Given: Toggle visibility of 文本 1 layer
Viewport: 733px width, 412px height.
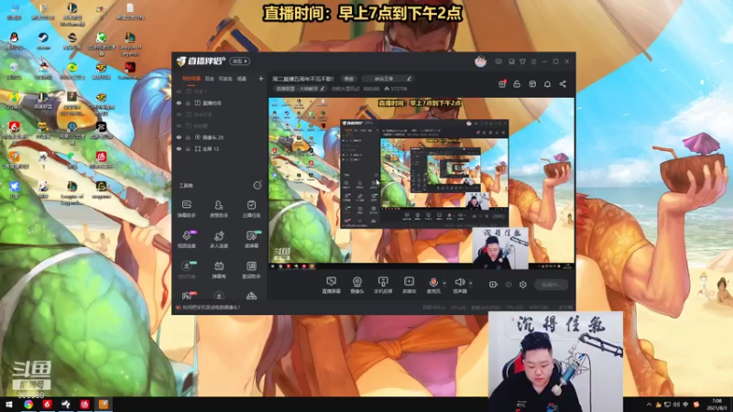Looking at the screenshot, I should click(x=179, y=92).
